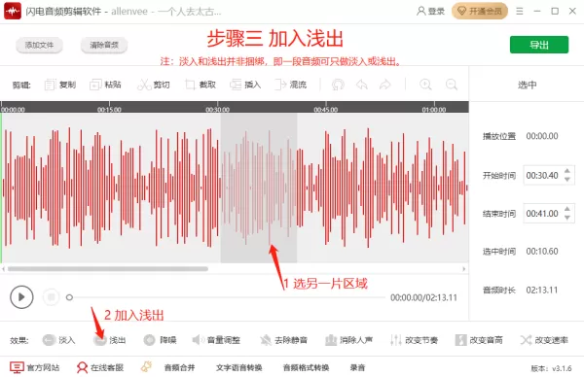Play the audio with the play button
Viewport: 584px width, 377px height.
pos(21,297)
